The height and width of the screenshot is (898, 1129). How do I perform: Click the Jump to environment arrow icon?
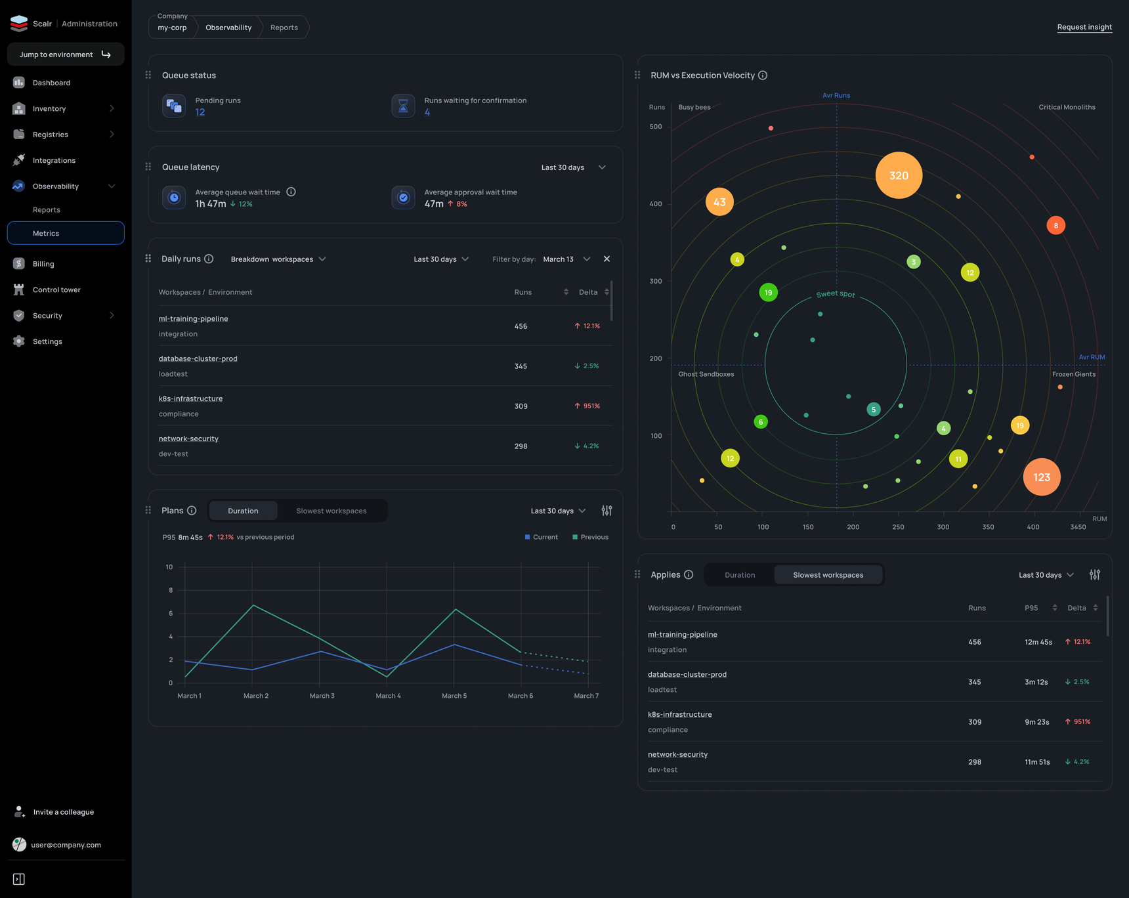tap(106, 54)
